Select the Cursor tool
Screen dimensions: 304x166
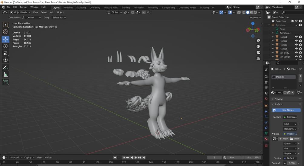(5, 31)
